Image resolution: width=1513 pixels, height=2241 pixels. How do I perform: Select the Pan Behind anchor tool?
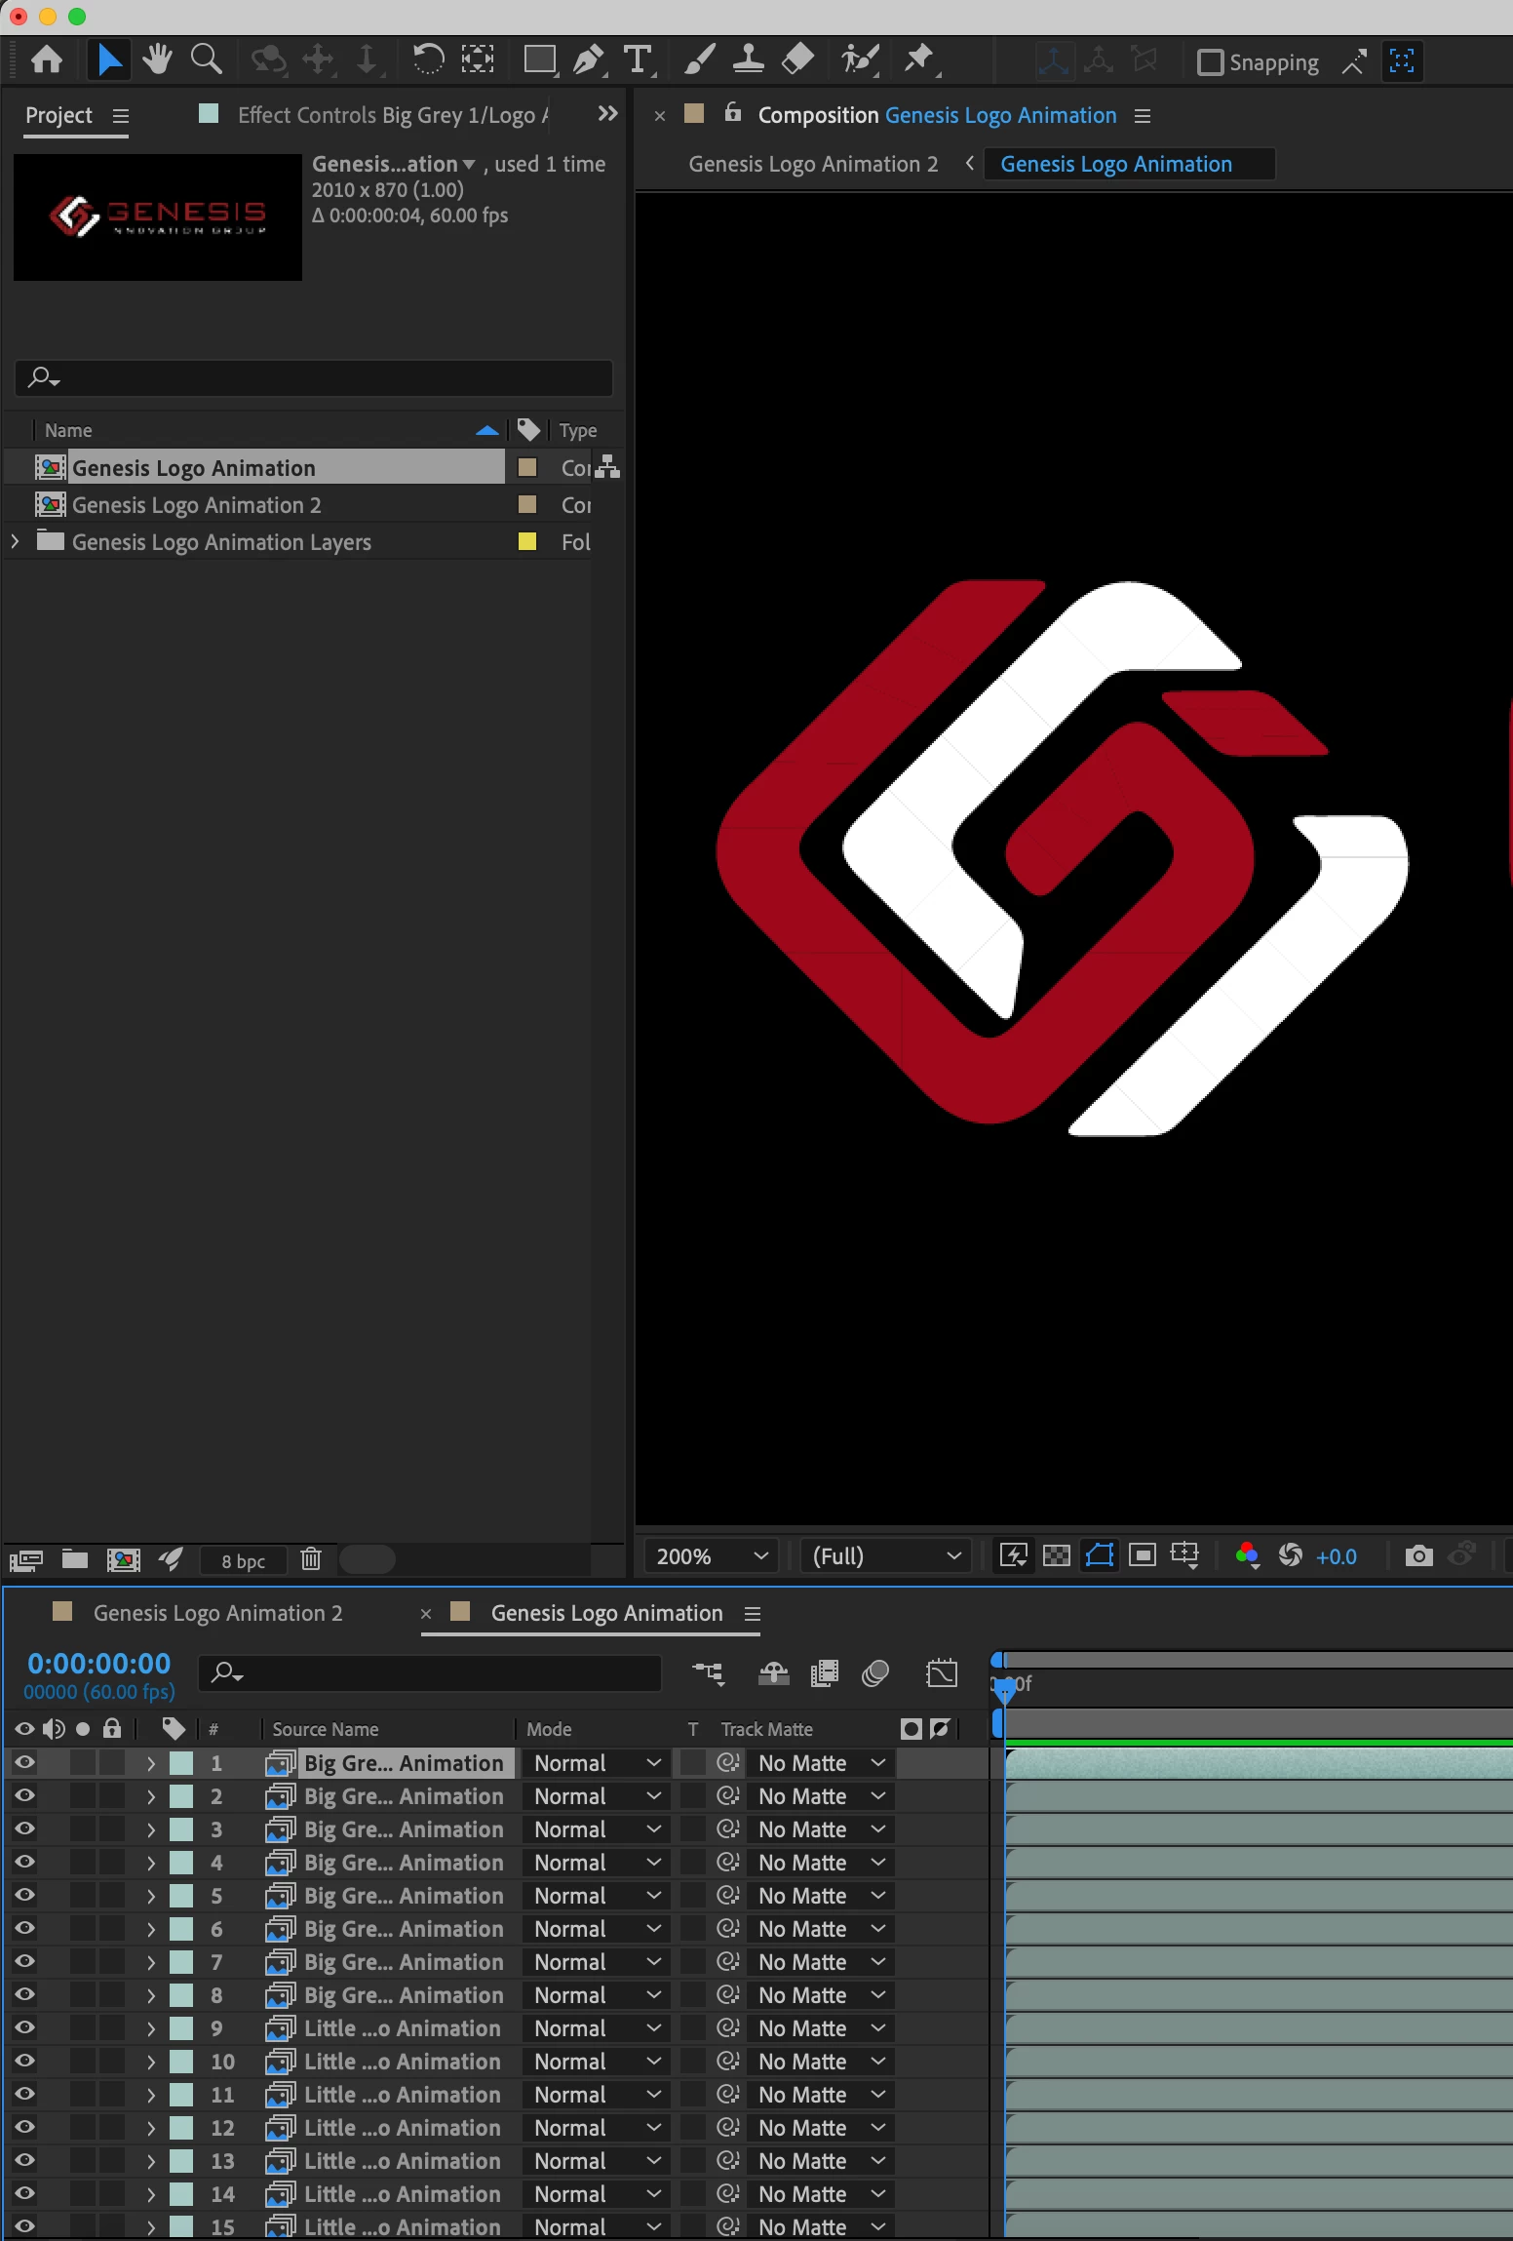(x=478, y=60)
